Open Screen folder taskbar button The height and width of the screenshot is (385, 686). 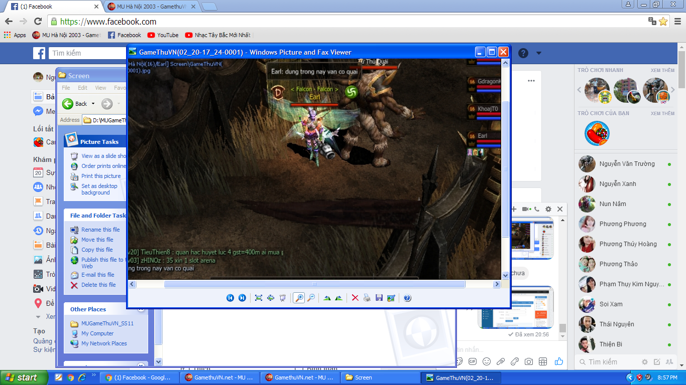[x=380, y=377]
